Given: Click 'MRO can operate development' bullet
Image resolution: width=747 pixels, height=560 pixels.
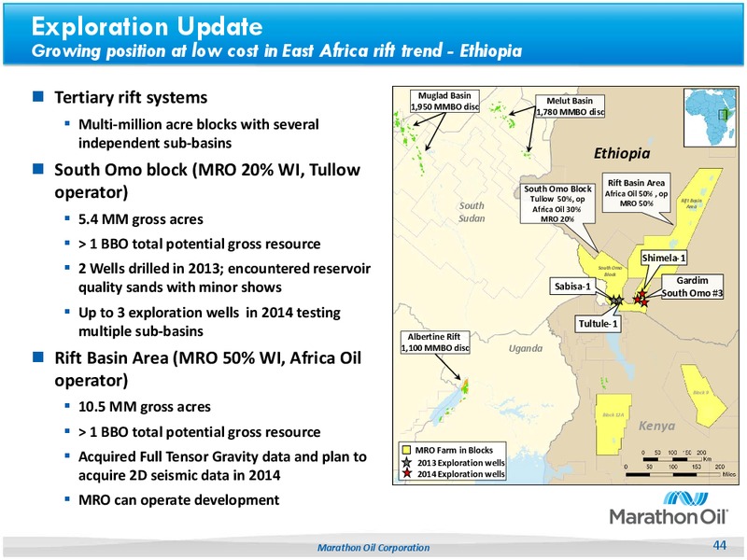Looking at the screenshot, I should 178,500.
